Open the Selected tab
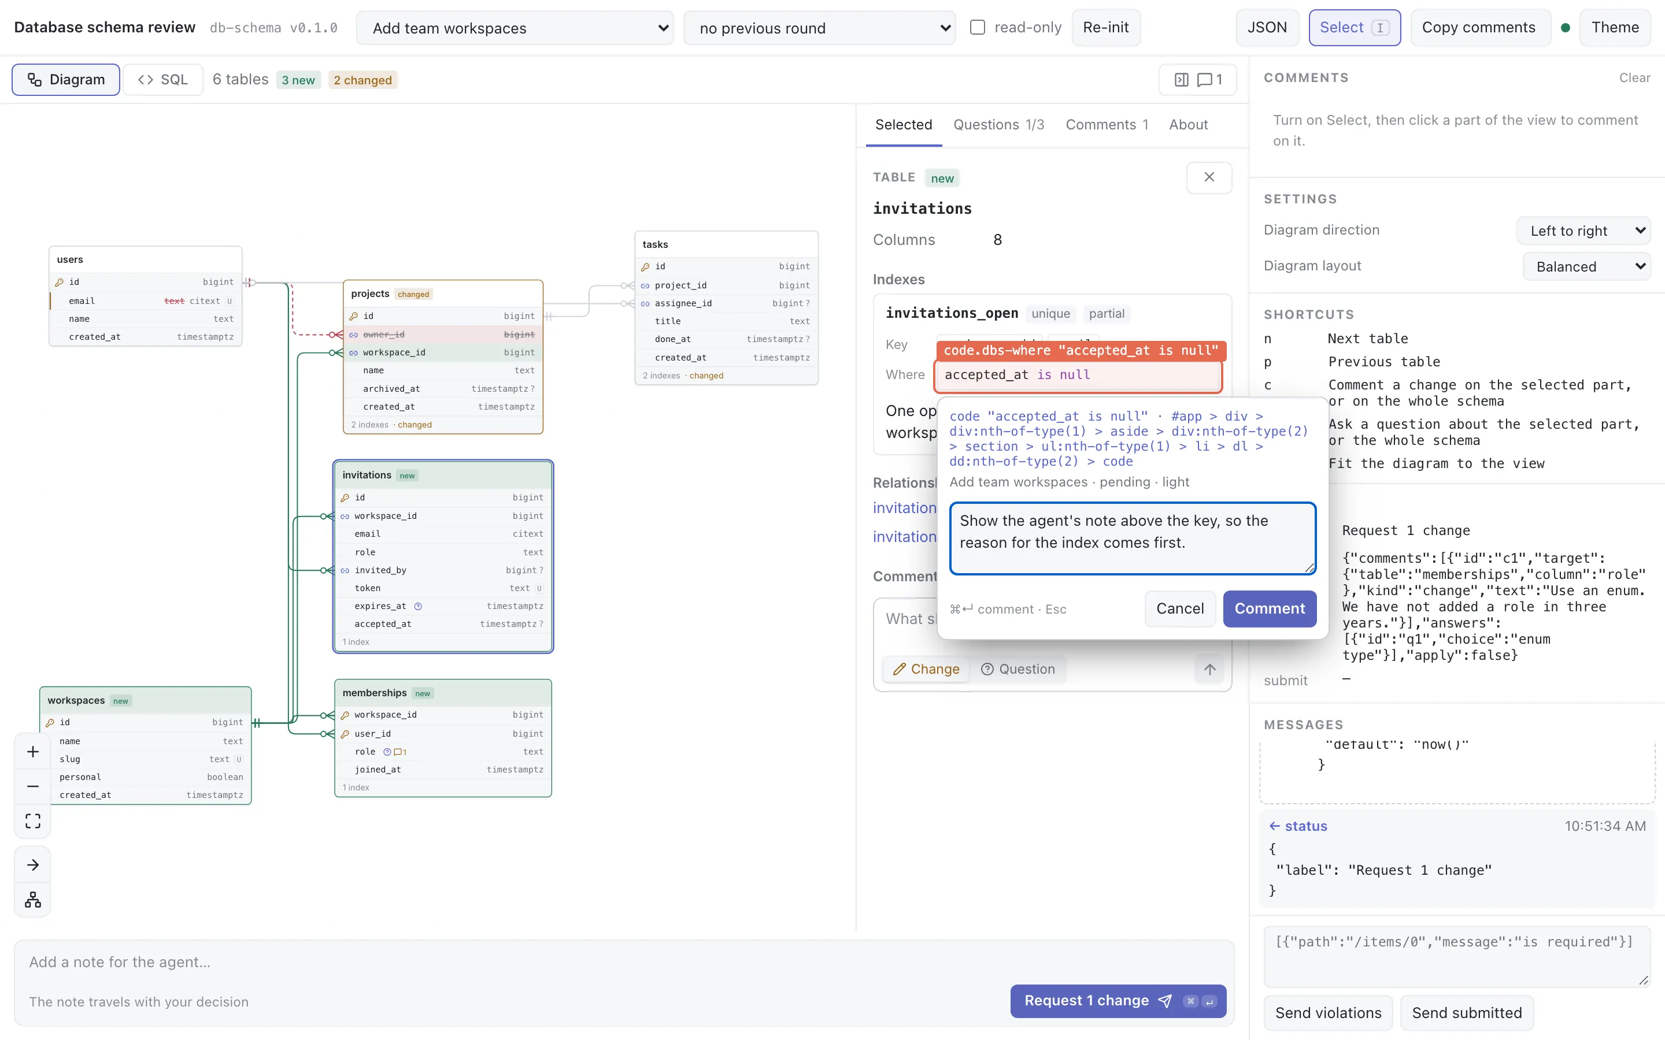The image size is (1665, 1040). tap(904, 124)
